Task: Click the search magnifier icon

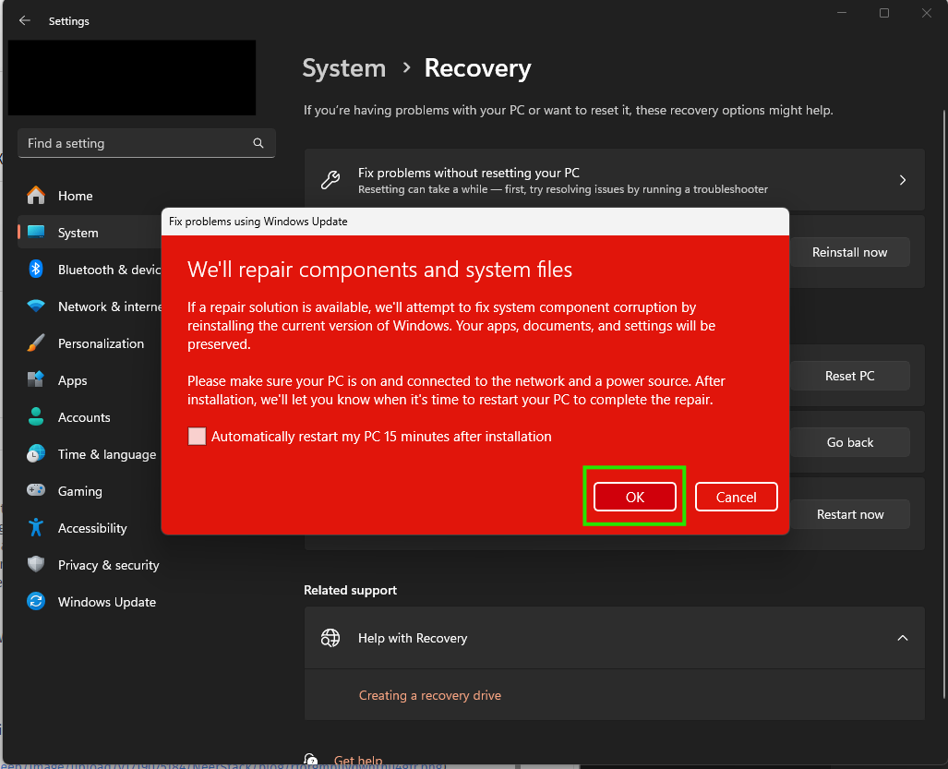Action: point(258,143)
